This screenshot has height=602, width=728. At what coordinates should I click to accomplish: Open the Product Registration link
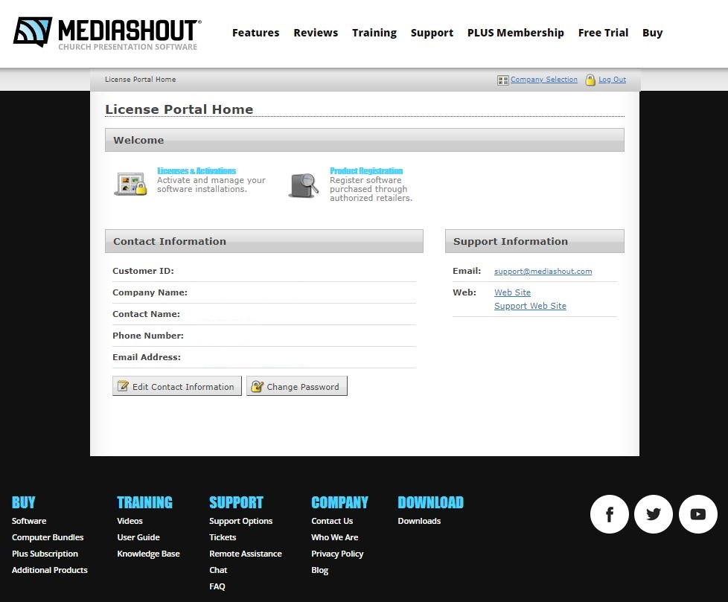coord(365,171)
